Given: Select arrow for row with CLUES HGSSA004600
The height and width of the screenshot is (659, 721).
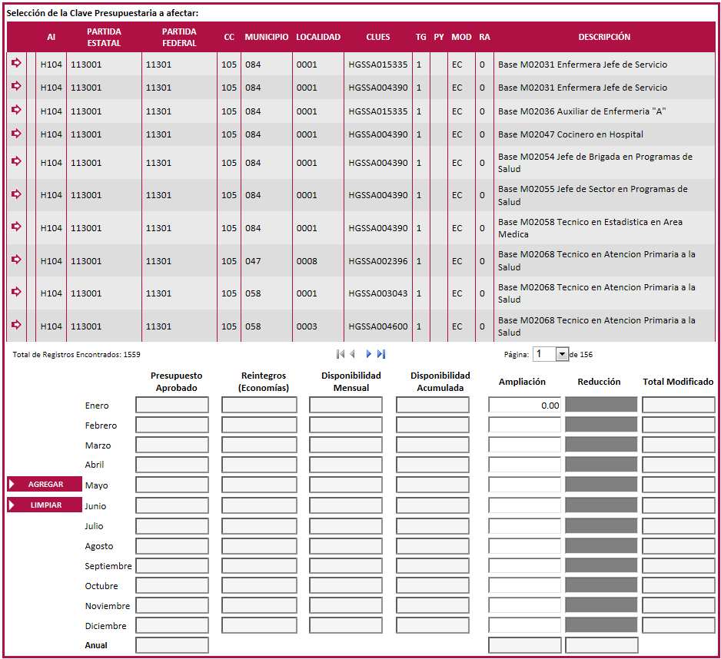Looking at the screenshot, I should (x=16, y=325).
